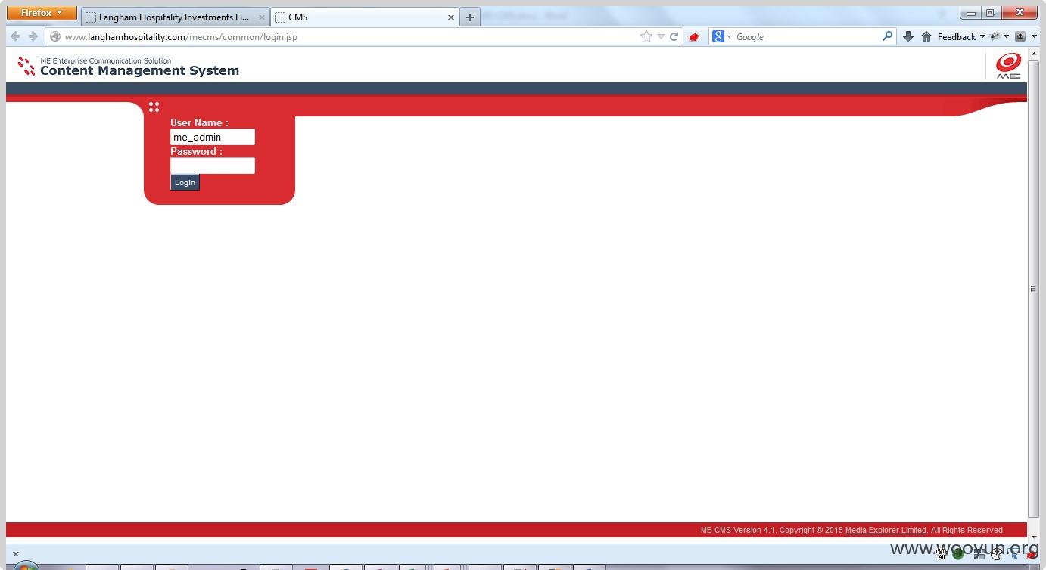Close the Langham Hospitality Investments tab
1046x570 pixels.
tap(262, 17)
